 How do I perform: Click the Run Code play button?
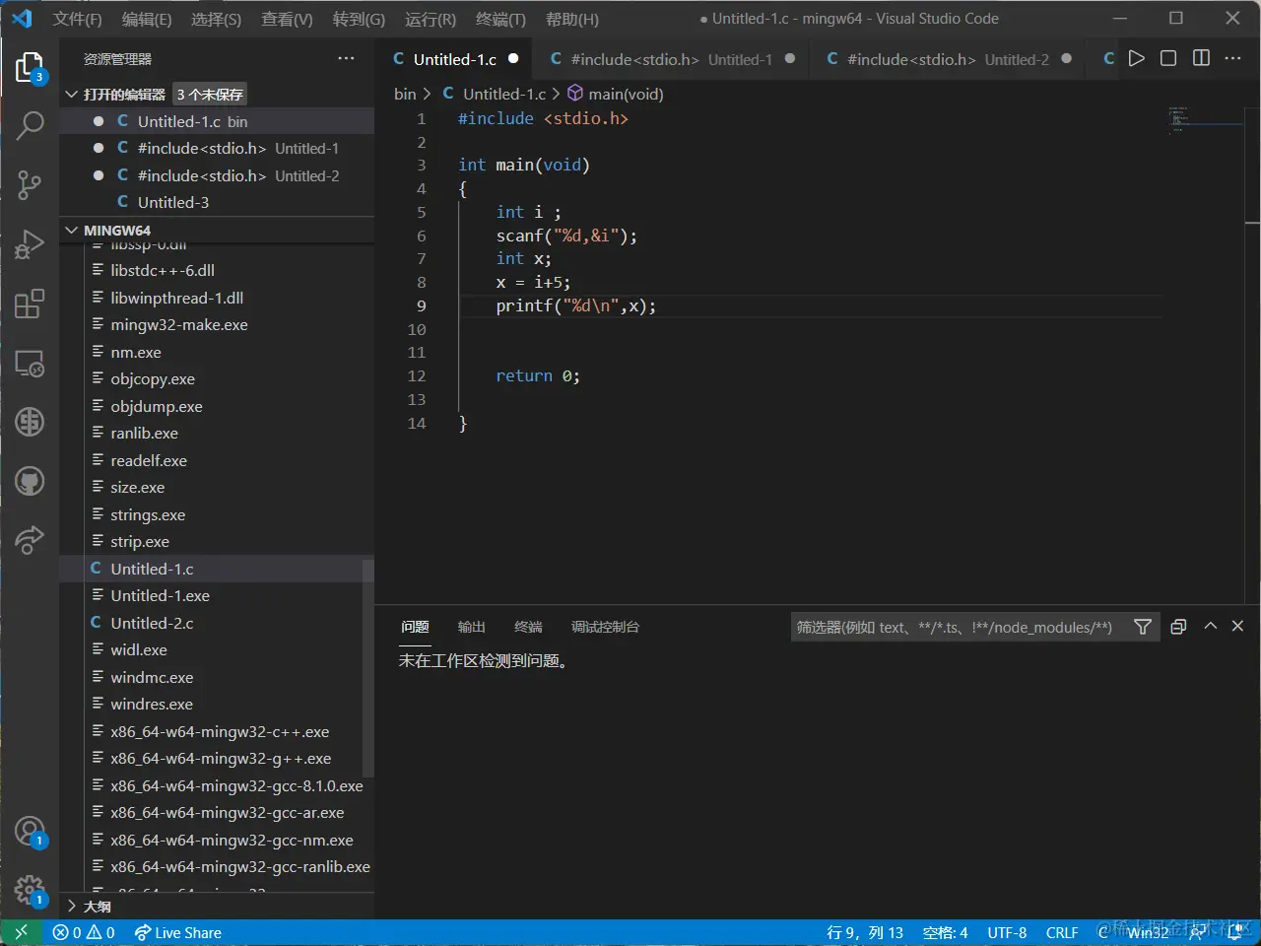pyautogui.click(x=1136, y=59)
